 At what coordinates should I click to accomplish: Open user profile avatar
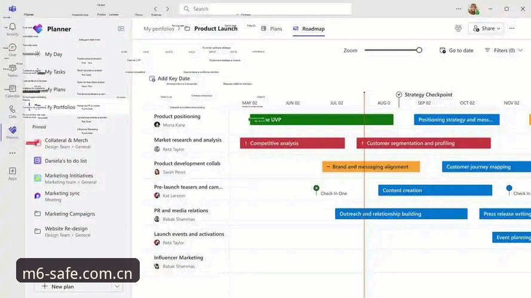coord(474,9)
